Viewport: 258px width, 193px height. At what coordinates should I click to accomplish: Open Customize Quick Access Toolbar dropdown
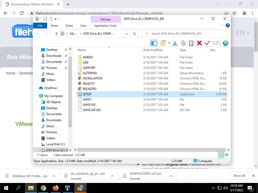point(56,19)
